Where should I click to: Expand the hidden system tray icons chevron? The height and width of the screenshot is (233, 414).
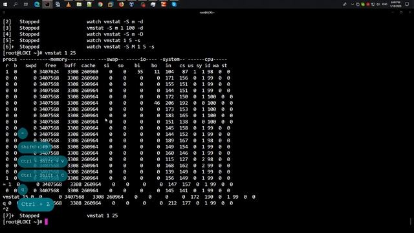click(x=352, y=5)
